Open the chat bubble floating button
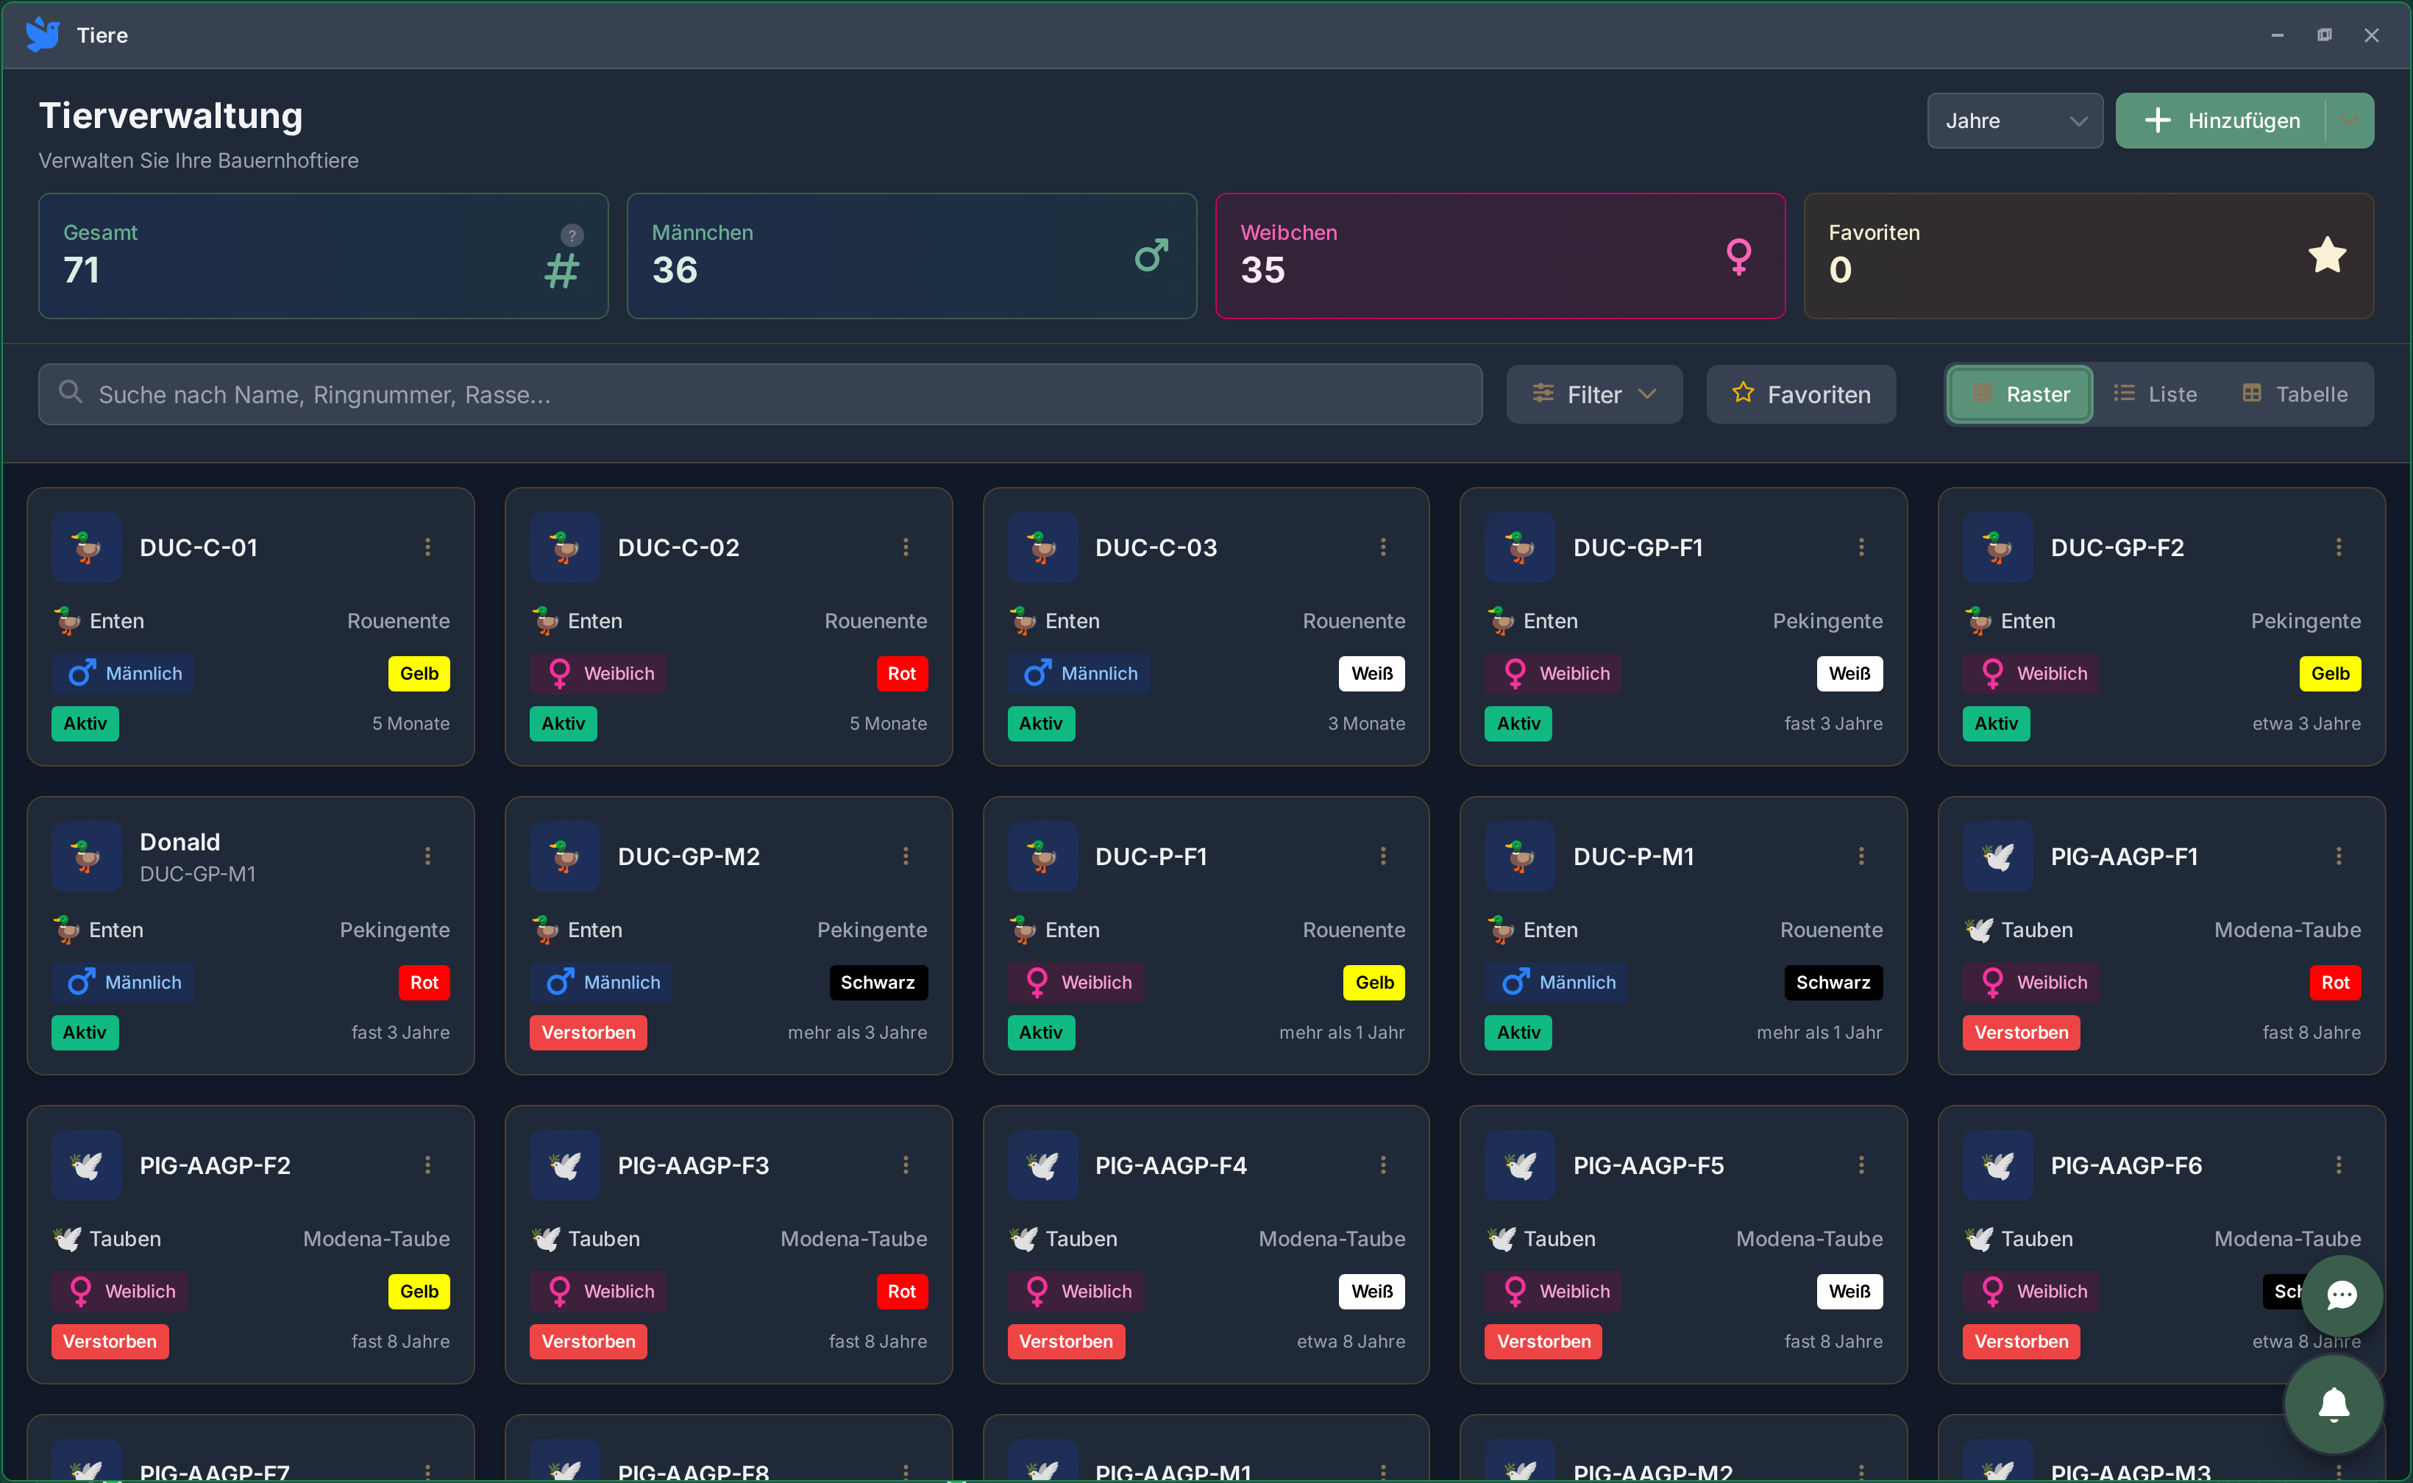The image size is (2413, 1483). point(2342,1295)
